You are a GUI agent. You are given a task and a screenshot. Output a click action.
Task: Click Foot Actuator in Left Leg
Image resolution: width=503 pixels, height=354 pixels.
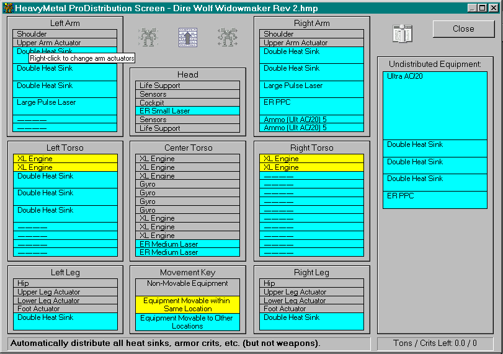click(66, 309)
